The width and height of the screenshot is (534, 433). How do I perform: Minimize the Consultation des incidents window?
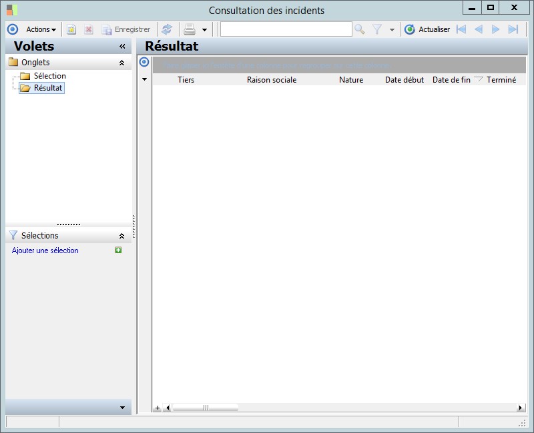tap(472, 7)
